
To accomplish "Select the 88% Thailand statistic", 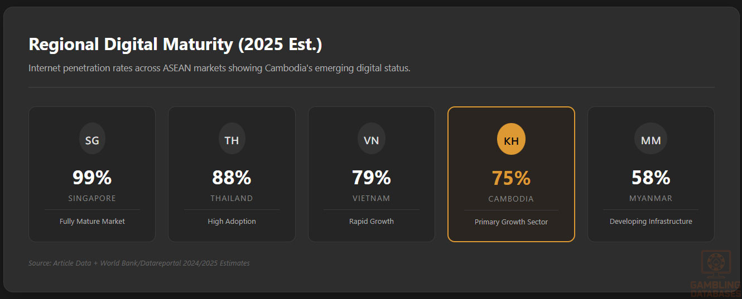I will point(232,178).
